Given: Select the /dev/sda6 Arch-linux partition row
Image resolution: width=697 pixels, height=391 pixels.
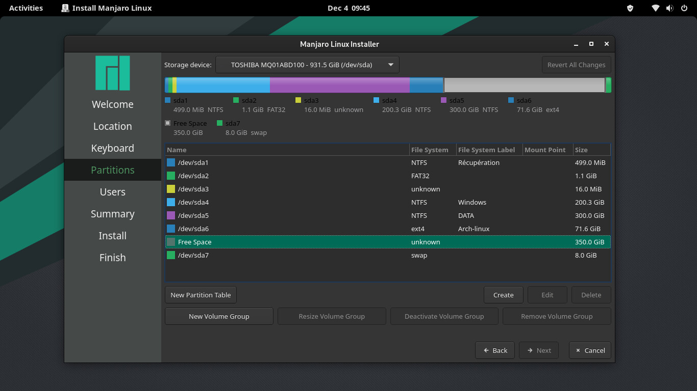Looking at the screenshot, I should pos(306,229).
